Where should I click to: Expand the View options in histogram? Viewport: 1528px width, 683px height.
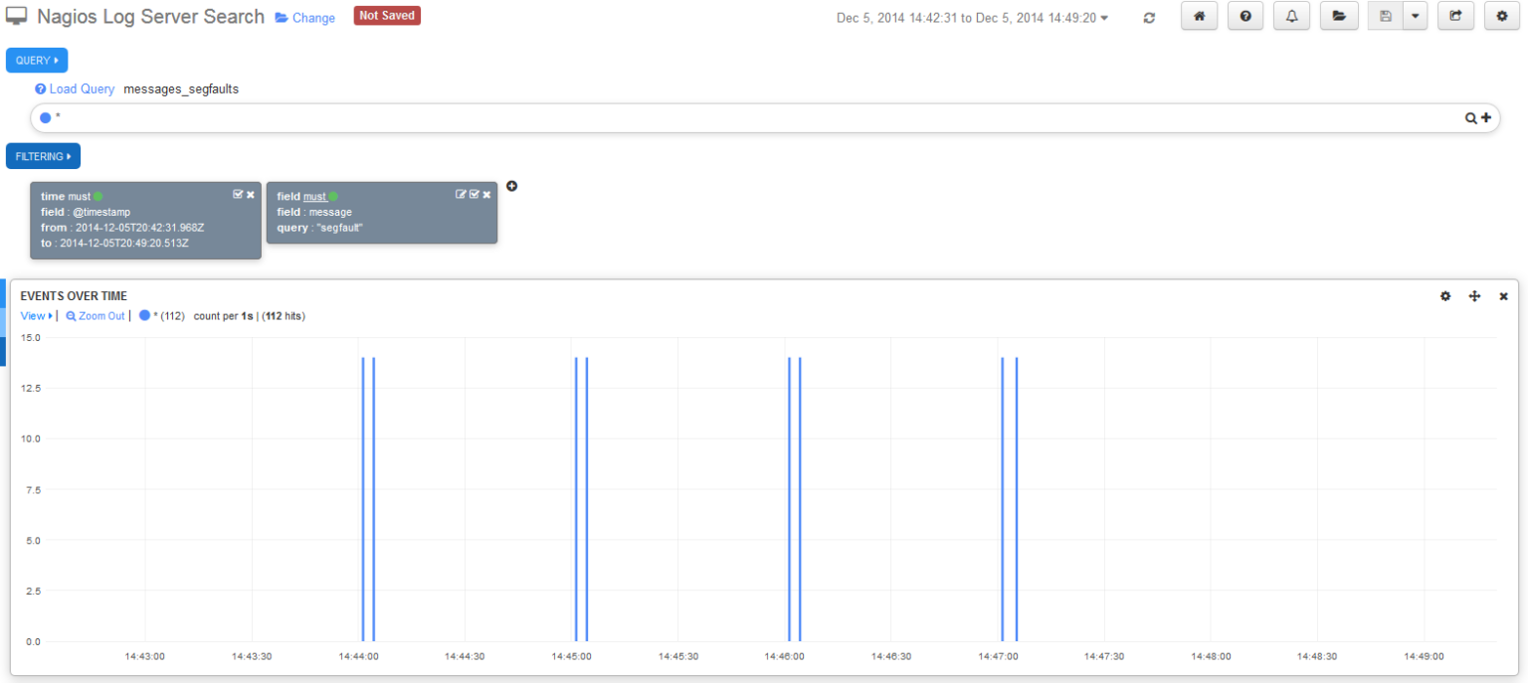tap(37, 316)
